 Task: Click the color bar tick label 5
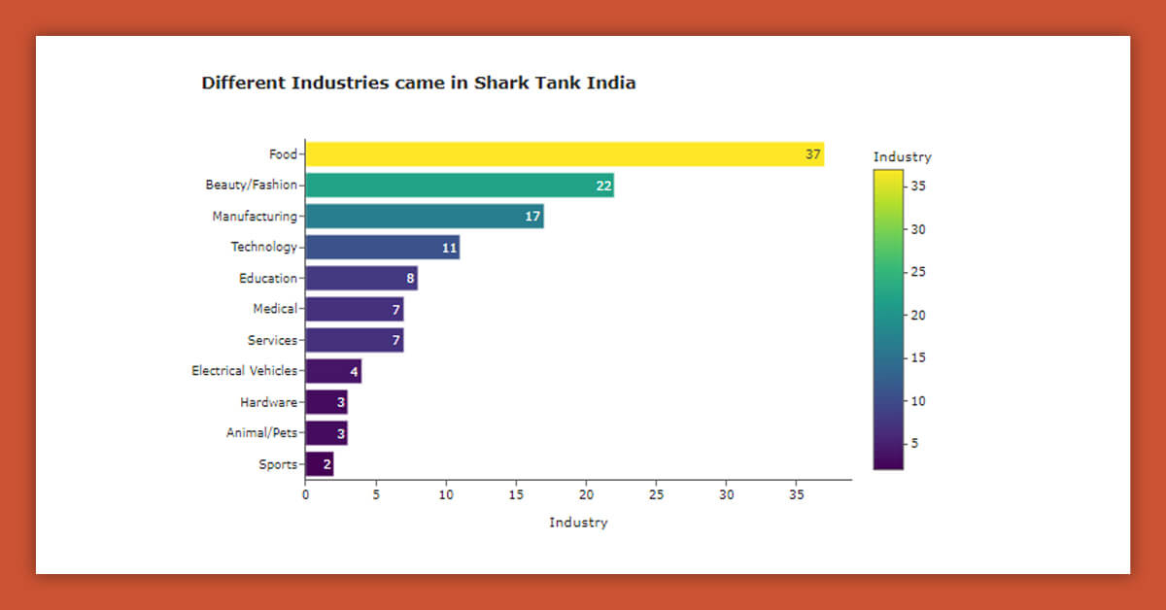914,444
